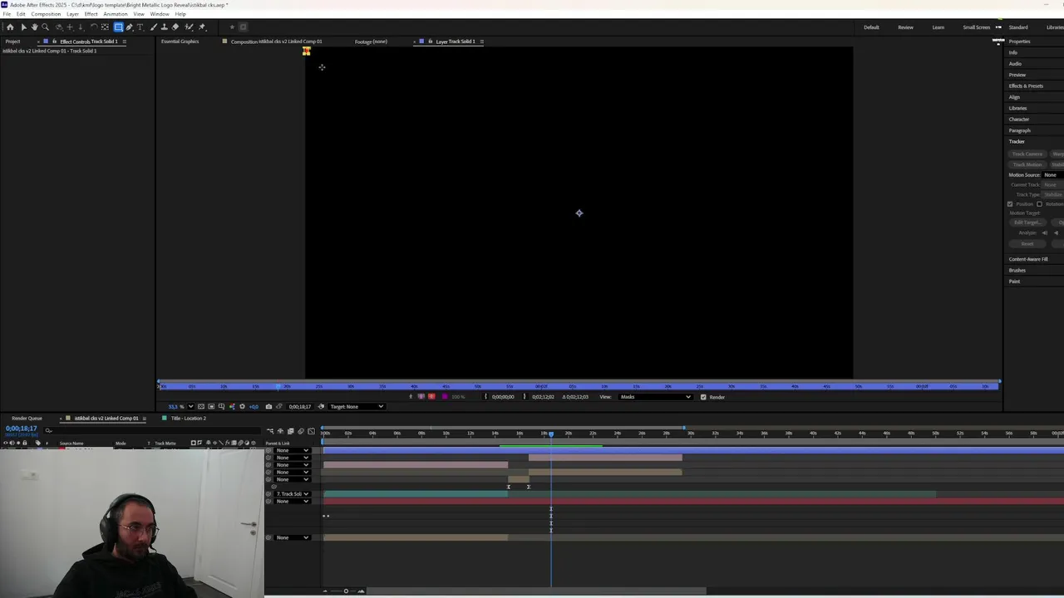Select the Default workspace
1064x598 pixels.
click(x=871, y=27)
